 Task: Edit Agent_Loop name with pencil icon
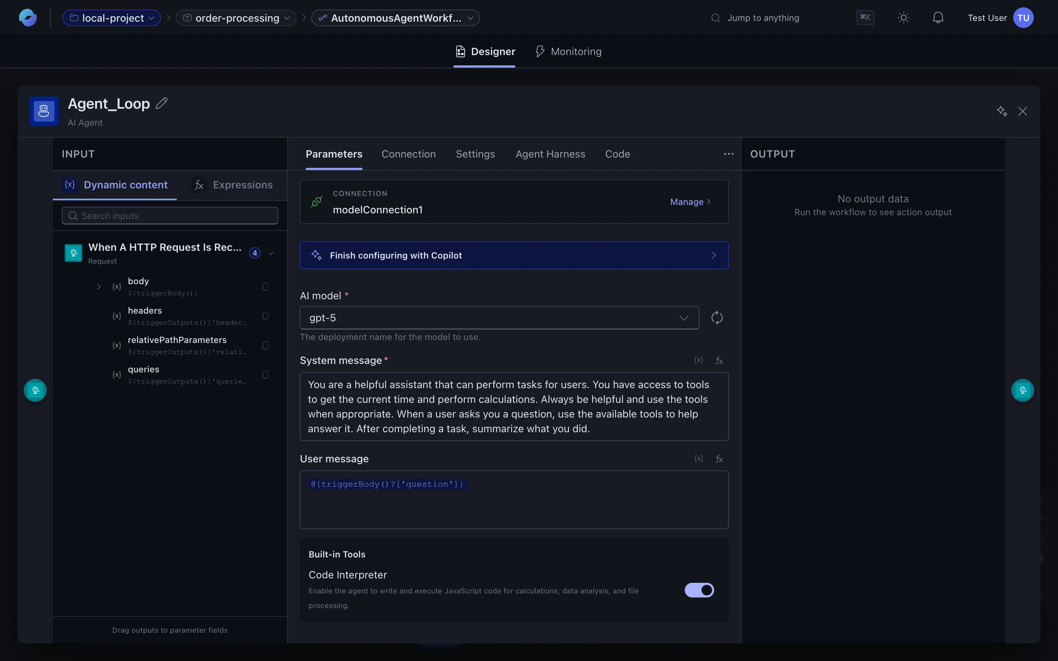click(162, 104)
